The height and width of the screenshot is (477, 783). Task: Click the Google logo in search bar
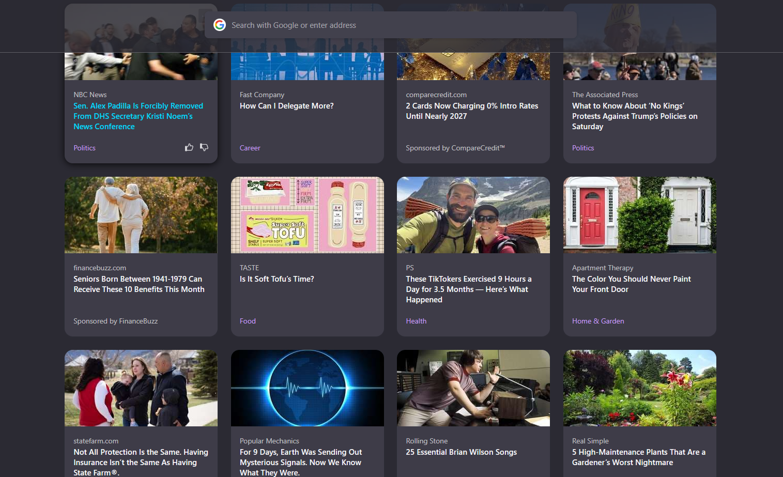(x=220, y=25)
